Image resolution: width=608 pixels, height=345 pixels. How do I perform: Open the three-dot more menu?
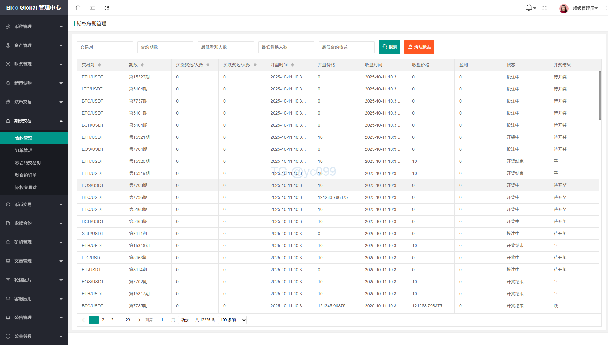606,8
